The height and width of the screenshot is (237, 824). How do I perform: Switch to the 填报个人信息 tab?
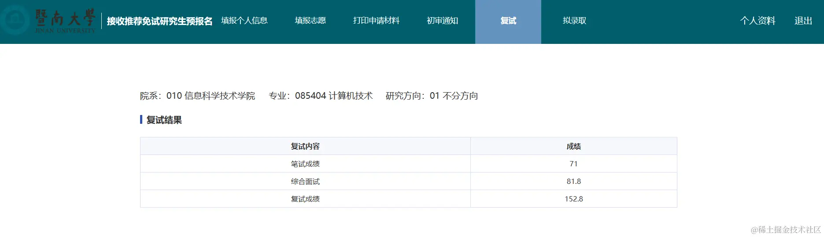(244, 21)
